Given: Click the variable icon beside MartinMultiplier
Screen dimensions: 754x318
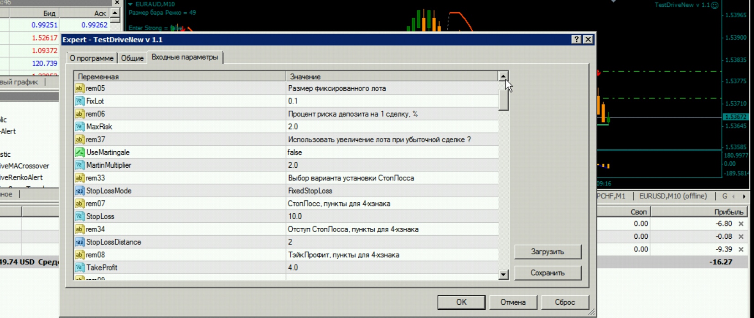Looking at the screenshot, I should (79, 165).
